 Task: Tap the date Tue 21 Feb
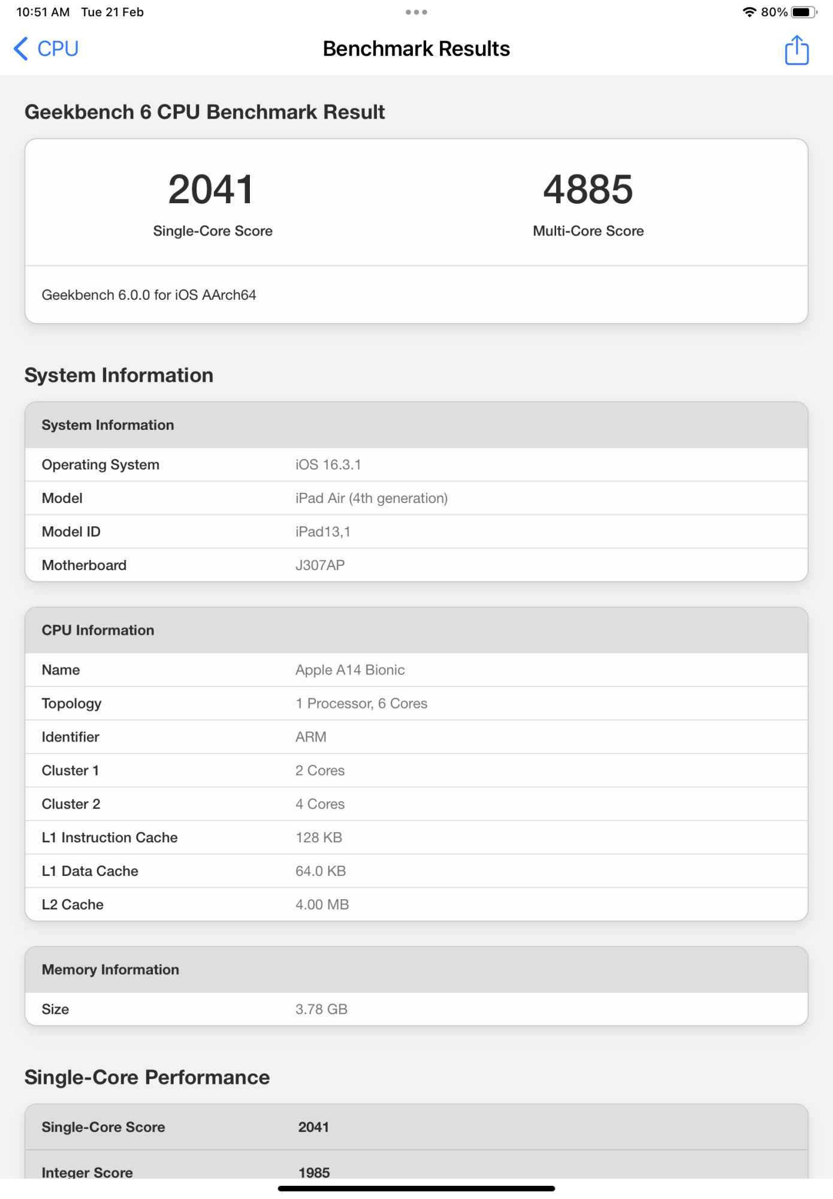pyautogui.click(x=112, y=11)
